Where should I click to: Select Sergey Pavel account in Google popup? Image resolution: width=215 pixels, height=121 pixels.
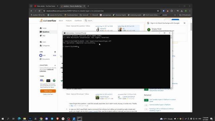click(161, 30)
